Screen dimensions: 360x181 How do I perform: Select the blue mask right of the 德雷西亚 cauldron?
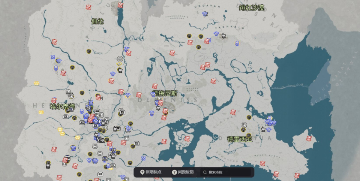pyautogui.click(x=268, y=130)
